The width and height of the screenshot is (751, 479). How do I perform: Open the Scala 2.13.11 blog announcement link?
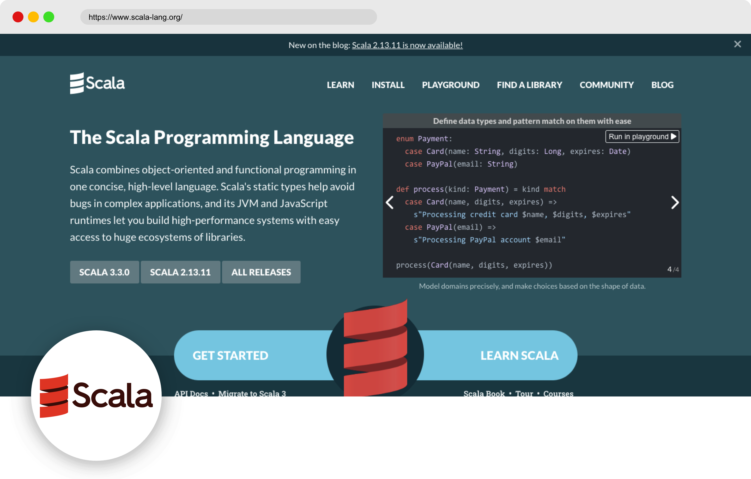(x=407, y=45)
